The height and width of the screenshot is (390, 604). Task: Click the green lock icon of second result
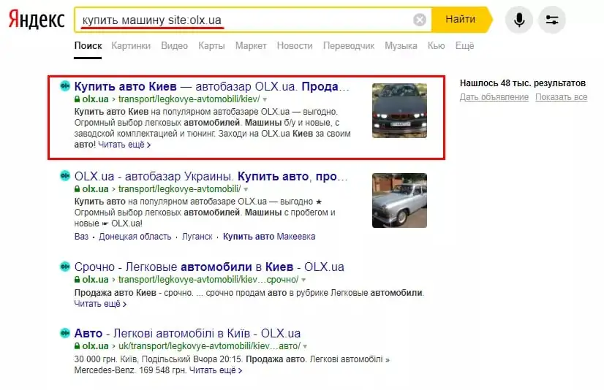77,189
